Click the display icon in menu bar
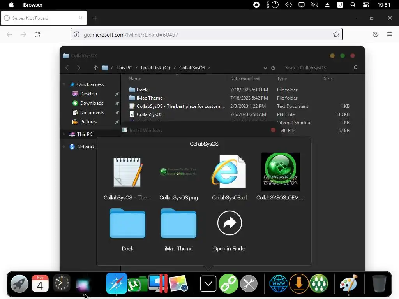Screen dimensions: 399x299 tap(302, 5)
